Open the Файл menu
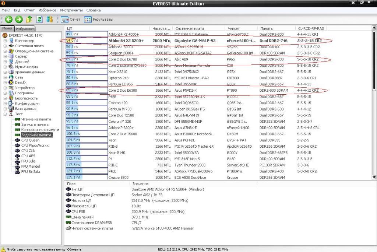The image size is (377, 252). [x=6, y=10]
